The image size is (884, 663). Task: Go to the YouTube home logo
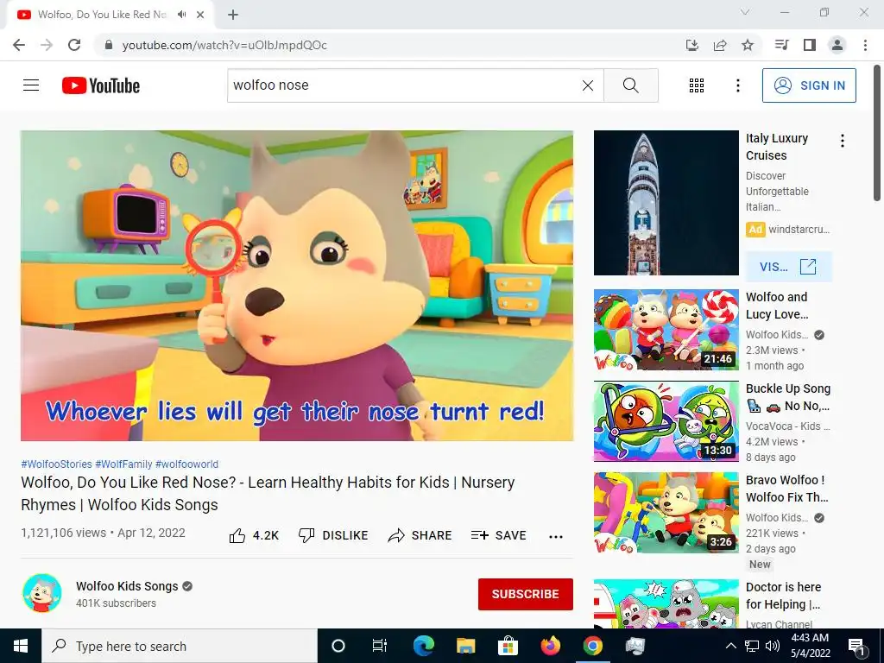click(101, 85)
